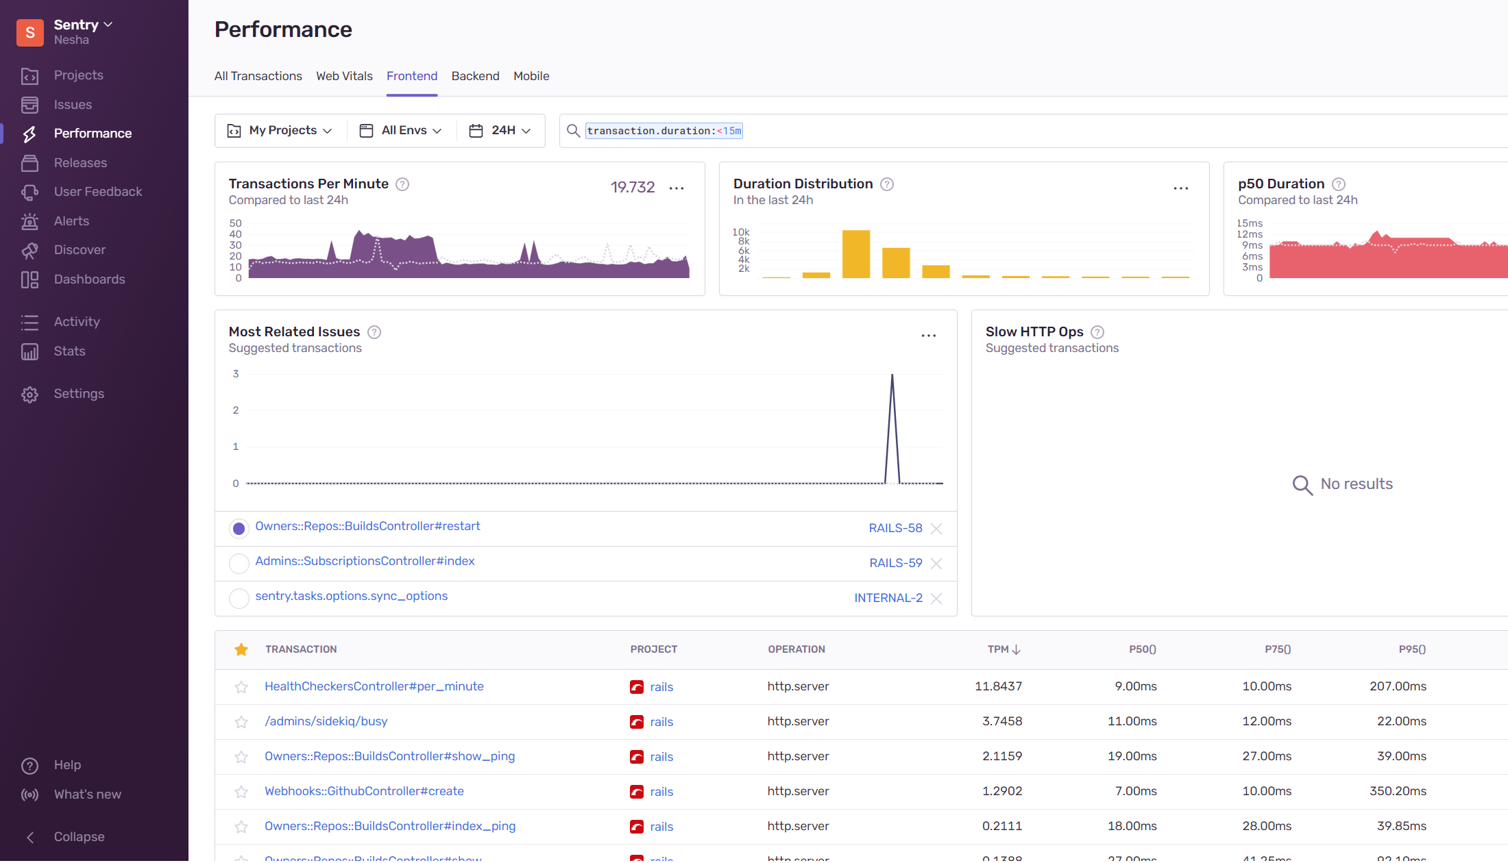Click the User Feedback icon

coord(29,192)
